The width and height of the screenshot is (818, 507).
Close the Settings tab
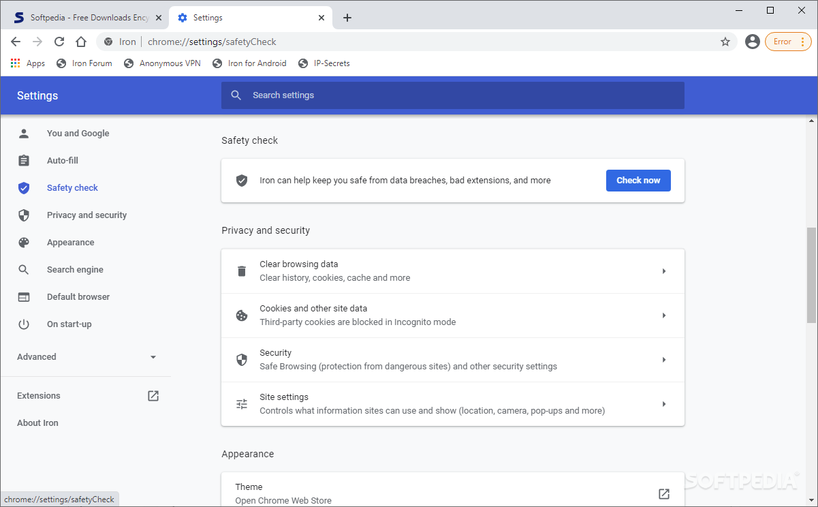click(x=321, y=18)
